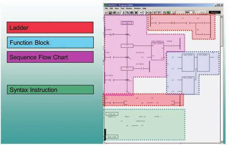Click the Undo arrow toolbar icon
This screenshot has height=145, width=229.
click(141, 12)
